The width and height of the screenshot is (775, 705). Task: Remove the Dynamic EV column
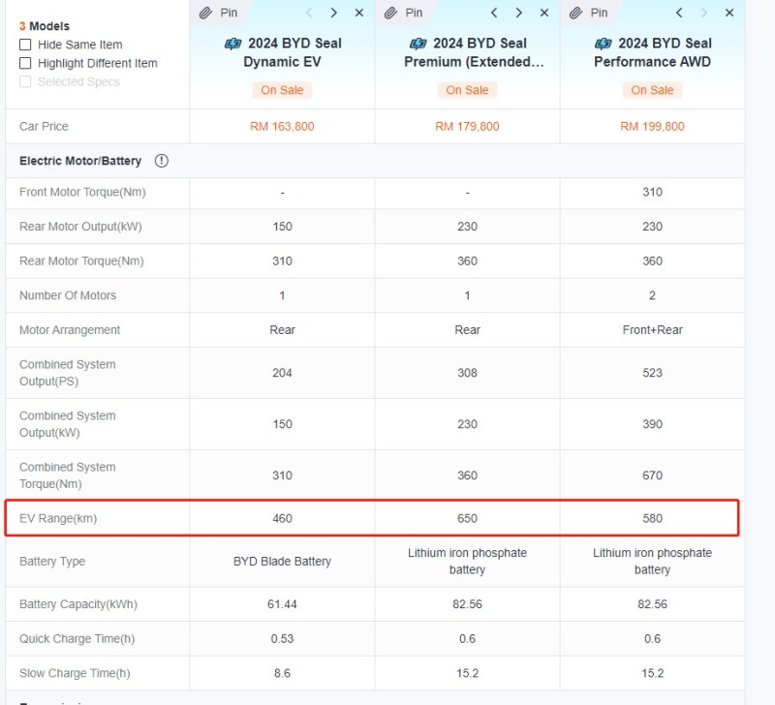pyautogui.click(x=359, y=13)
